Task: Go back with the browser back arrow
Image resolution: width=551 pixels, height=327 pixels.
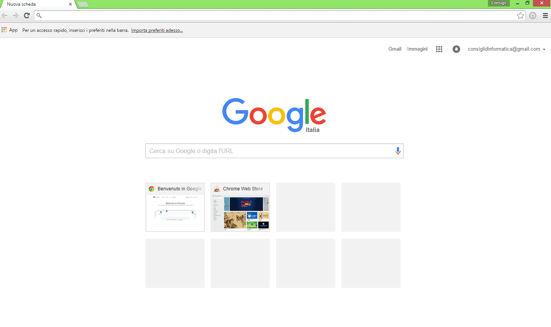Action: pyautogui.click(x=5, y=15)
